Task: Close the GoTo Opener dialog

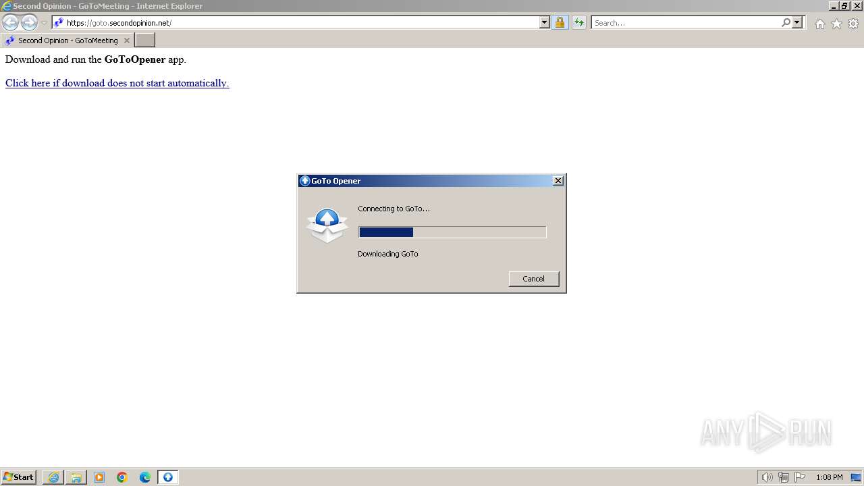Action: [558, 181]
